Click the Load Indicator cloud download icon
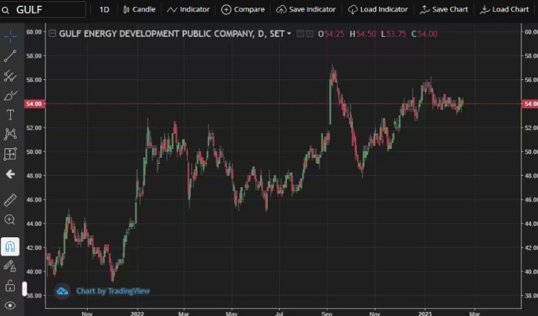Viewport: 538px width, 316px height. (x=352, y=10)
